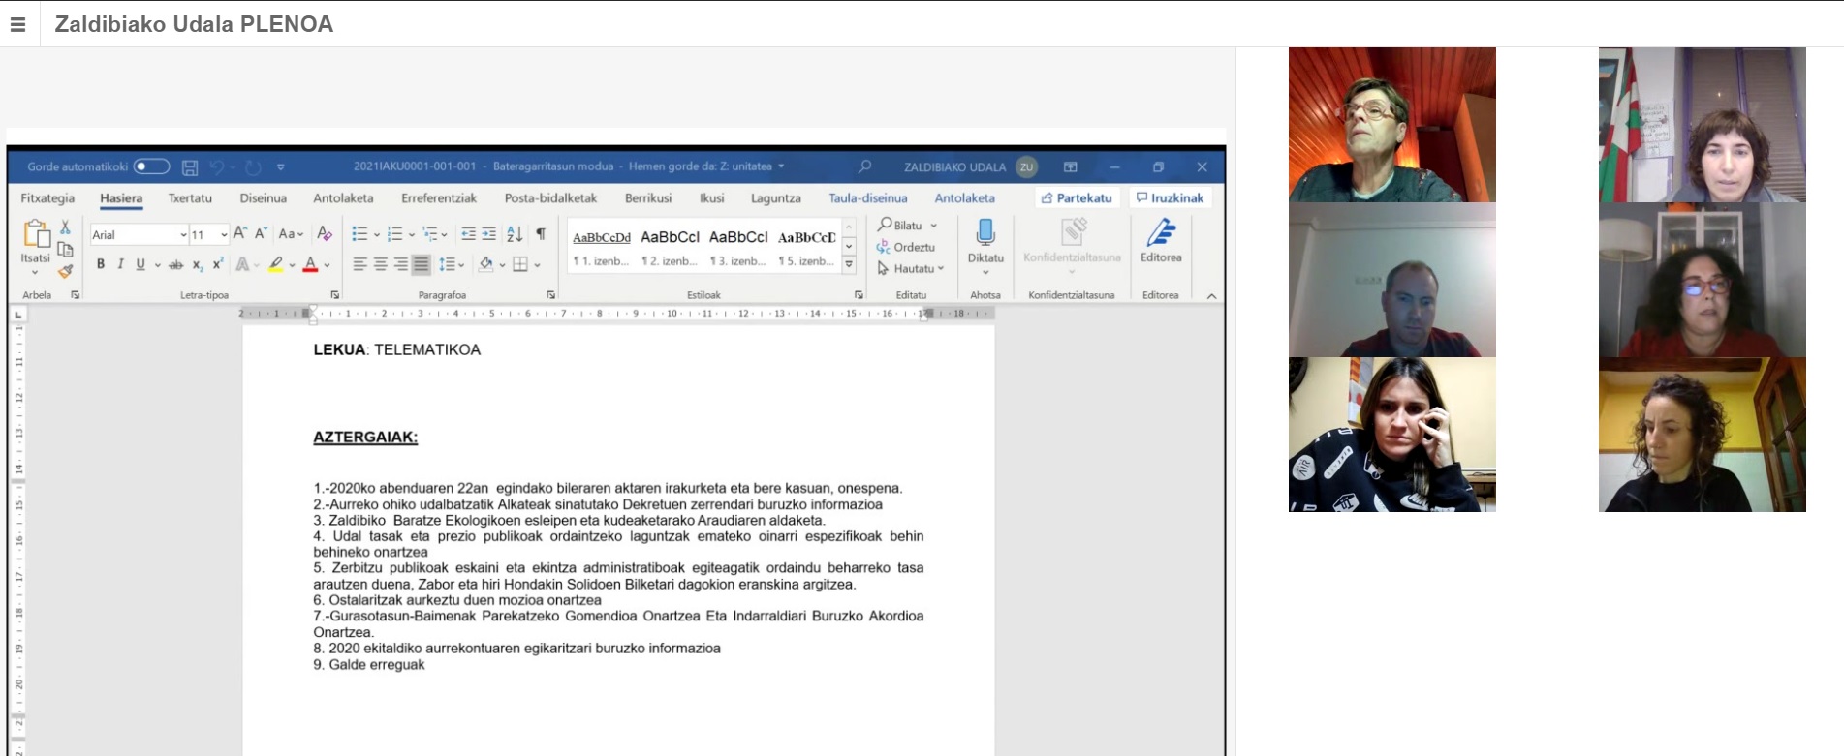Show paragraph marks with pilcrow icon

click(541, 234)
